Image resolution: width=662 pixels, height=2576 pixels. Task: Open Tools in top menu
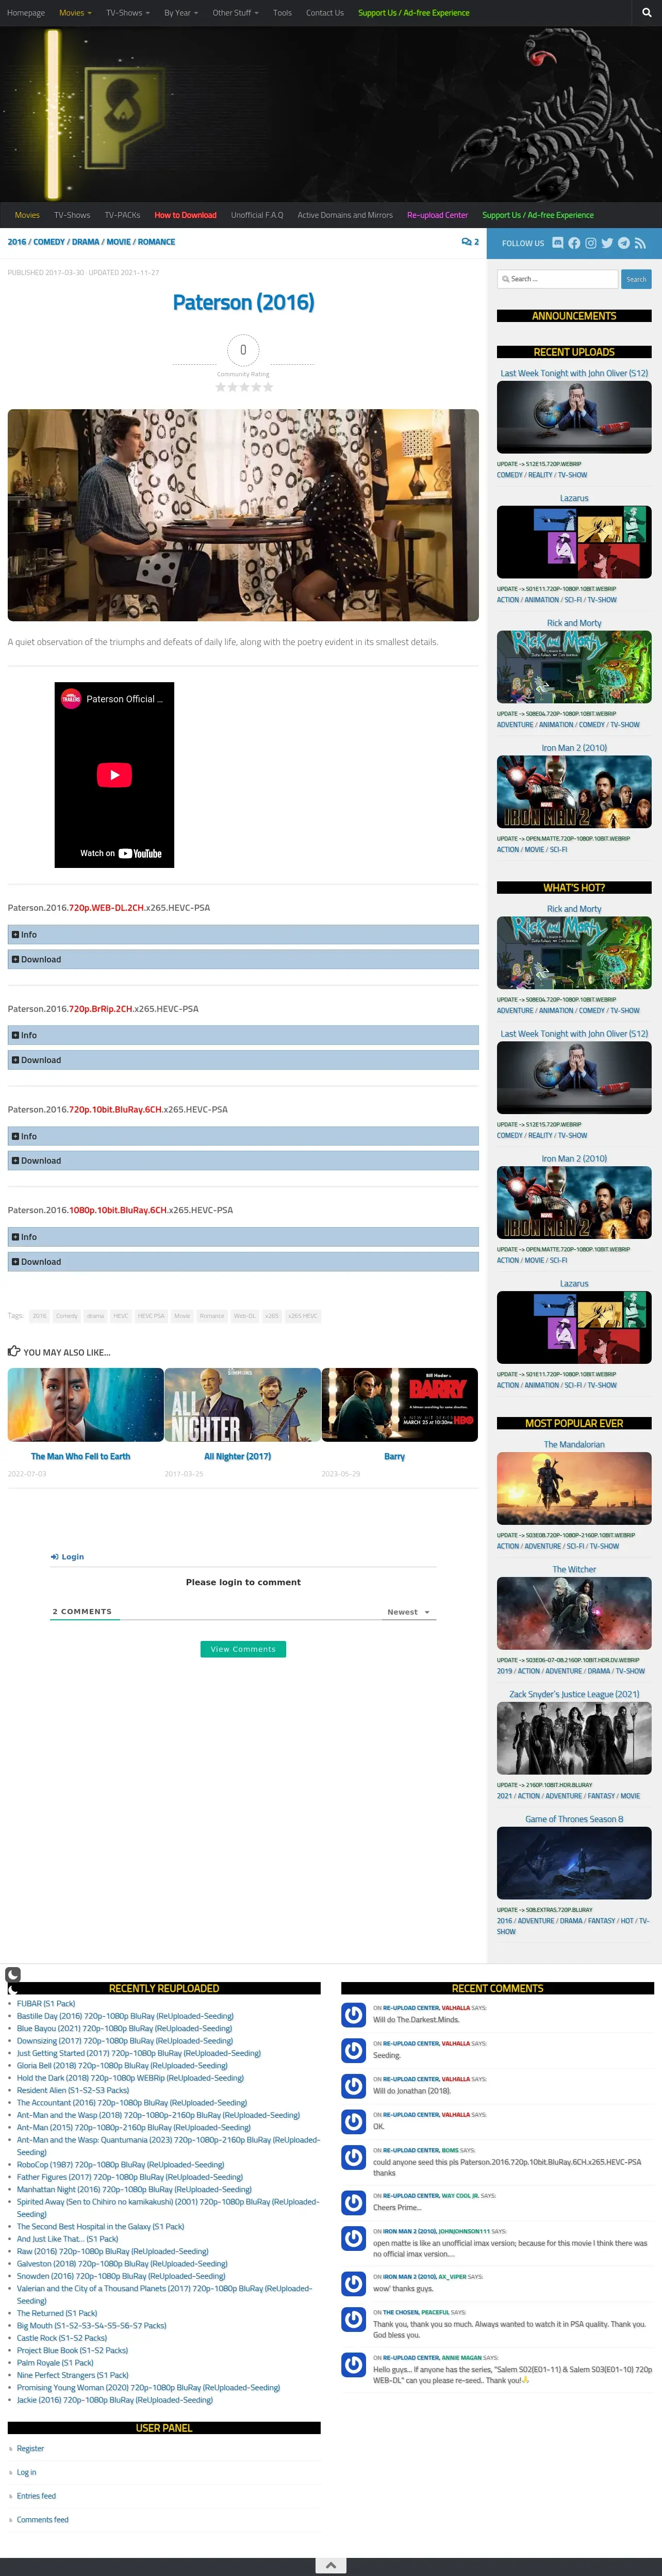pos(283,13)
